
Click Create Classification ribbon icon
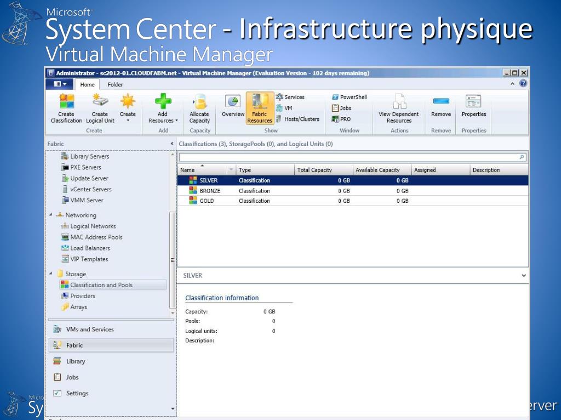tap(66, 108)
